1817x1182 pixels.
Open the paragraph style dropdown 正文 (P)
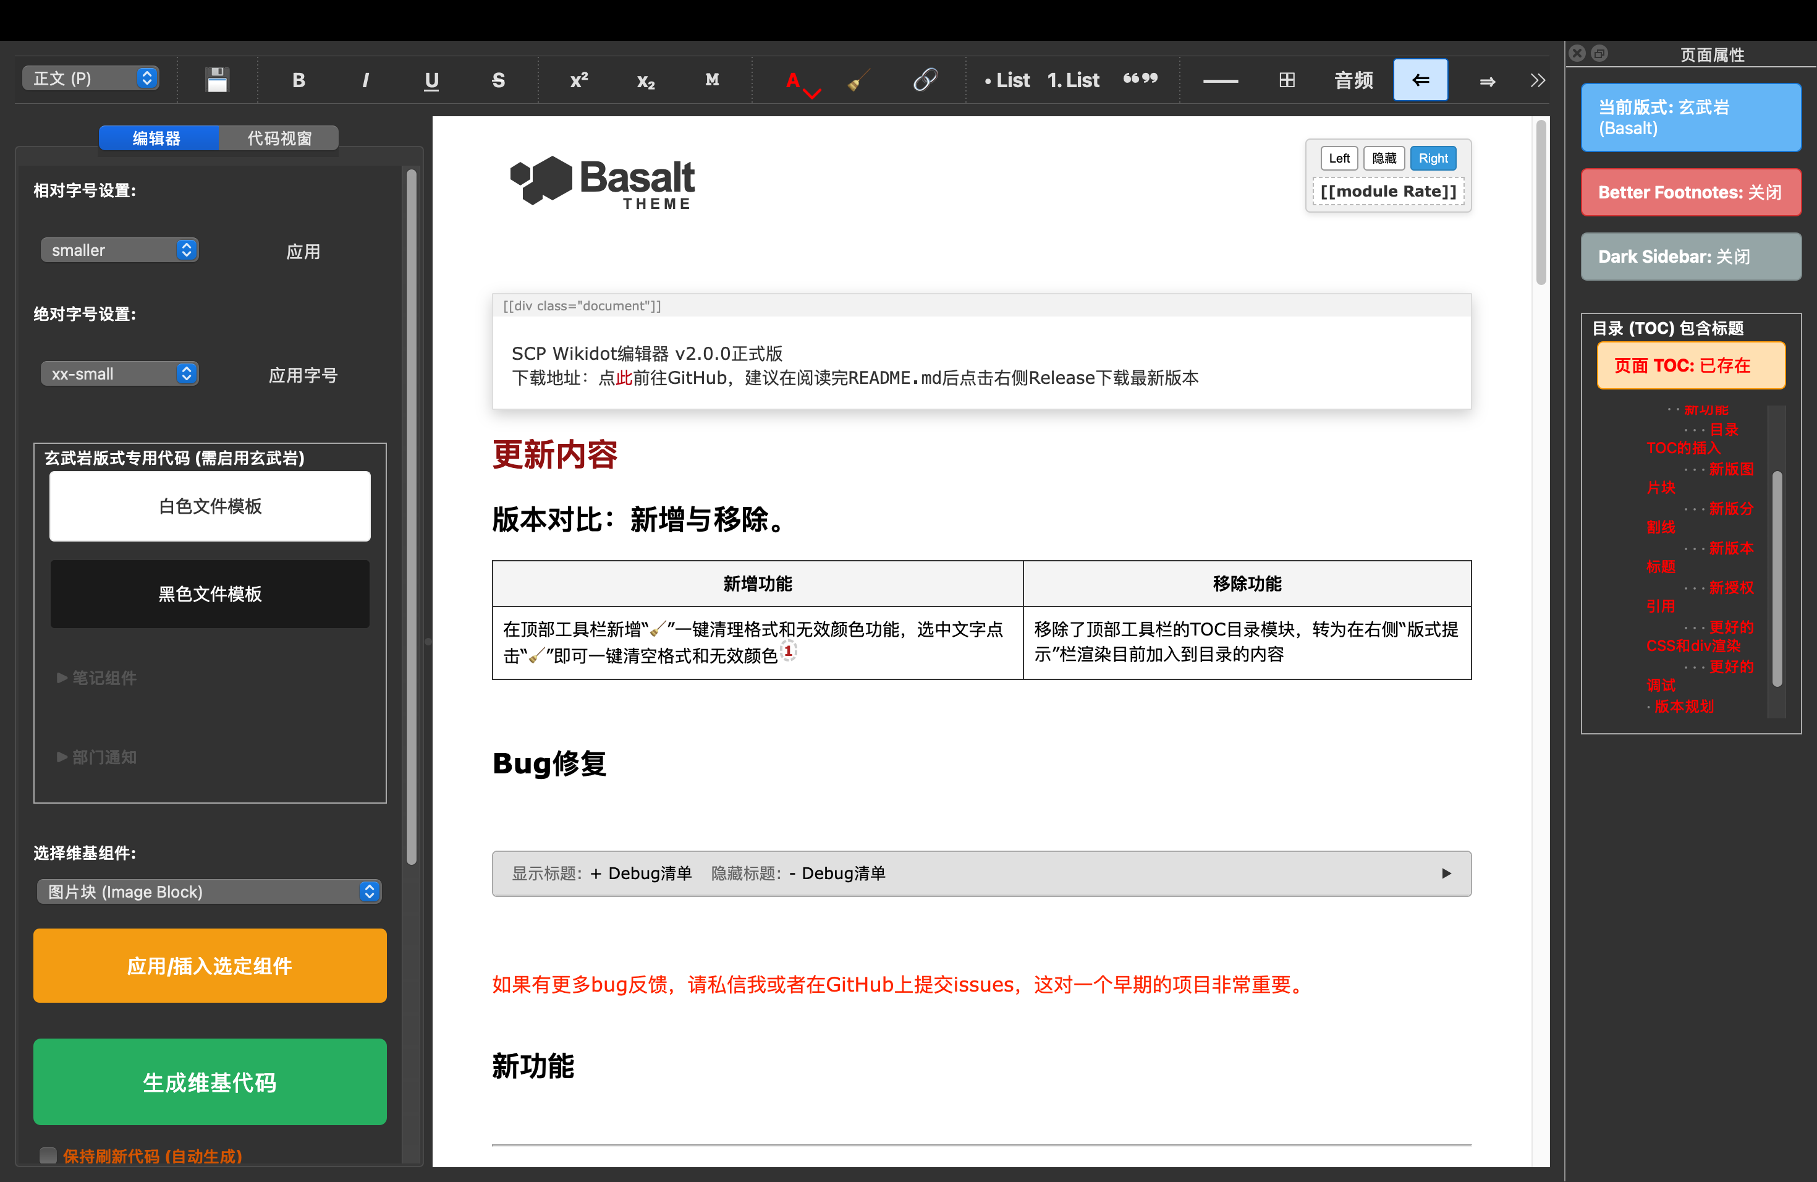(x=90, y=78)
